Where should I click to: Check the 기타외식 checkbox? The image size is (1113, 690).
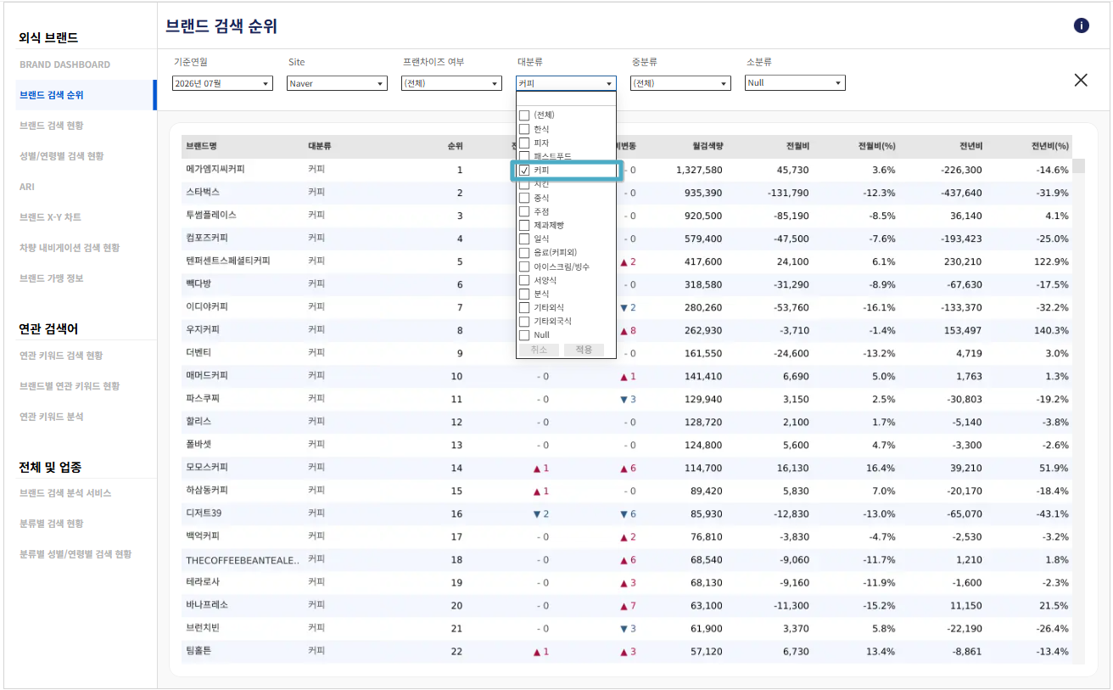[524, 307]
